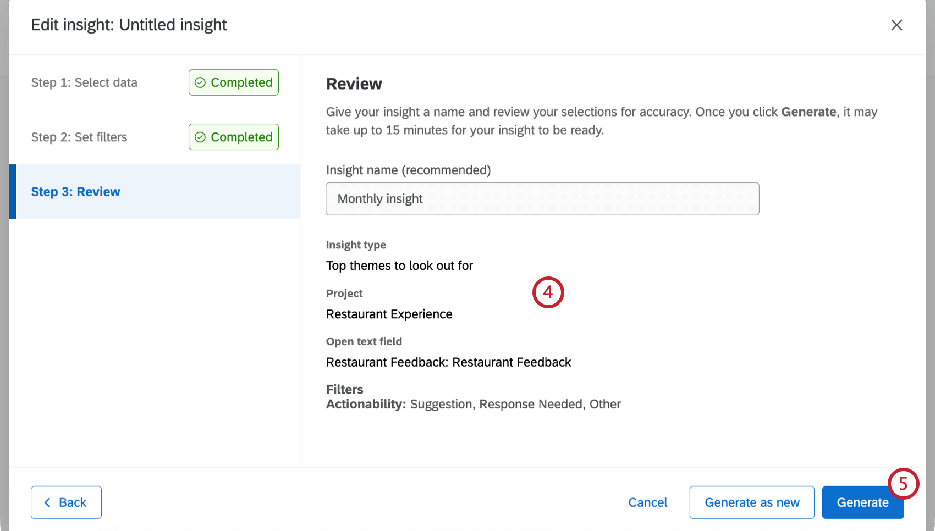The image size is (935, 531).
Task: Click the checkmark icon on Step 2's Completed badge
Action: click(x=201, y=137)
